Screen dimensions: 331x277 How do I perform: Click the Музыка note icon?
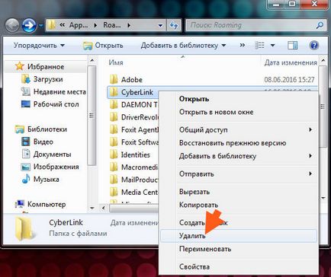pyautogui.click(x=26, y=179)
